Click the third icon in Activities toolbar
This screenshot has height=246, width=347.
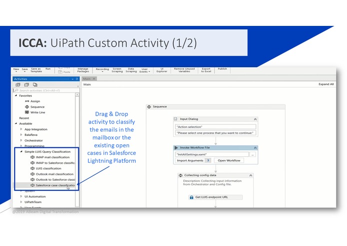pyautogui.click(x=35, y=85)
